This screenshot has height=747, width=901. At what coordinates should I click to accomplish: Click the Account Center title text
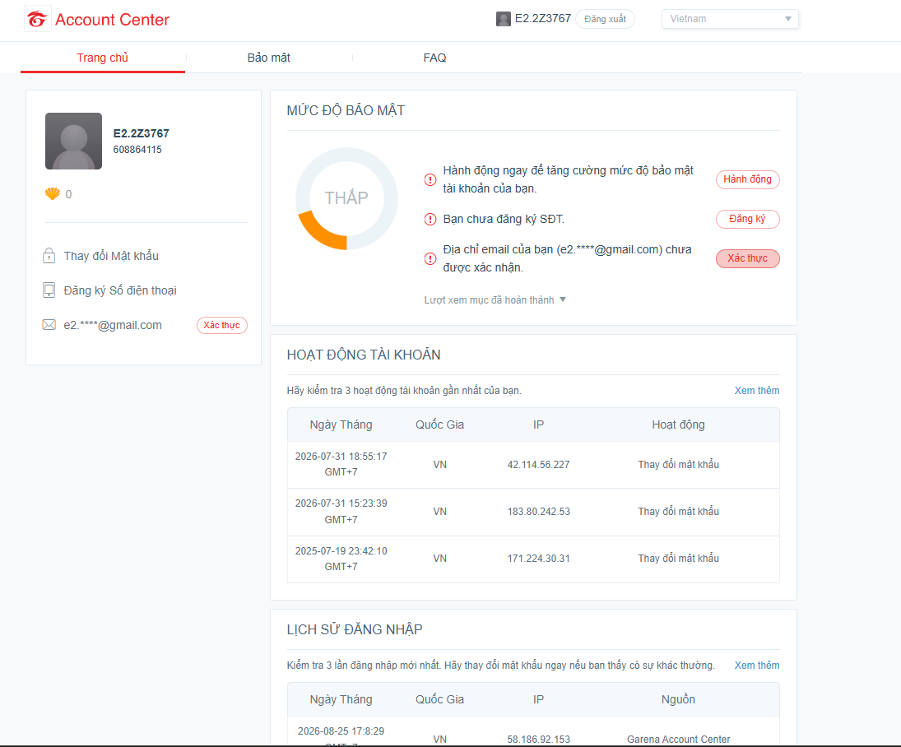[x=112, y=20]
